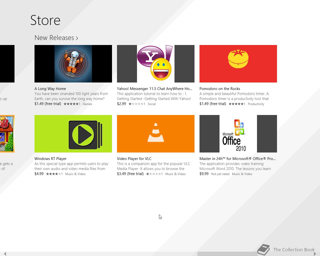Open the Windows RT Player green play tile
Image resolution: width=320 pixels, height=256 pixels.
pyautogui.click(x=73, y=134)
